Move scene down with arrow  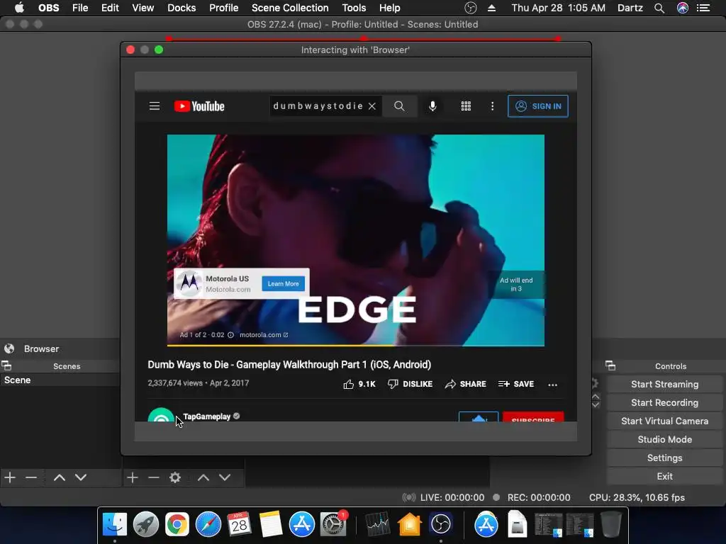point(81,477)
